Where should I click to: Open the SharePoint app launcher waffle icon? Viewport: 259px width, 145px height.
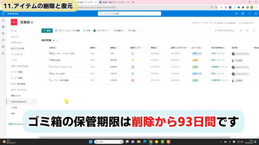click(3, 13)
